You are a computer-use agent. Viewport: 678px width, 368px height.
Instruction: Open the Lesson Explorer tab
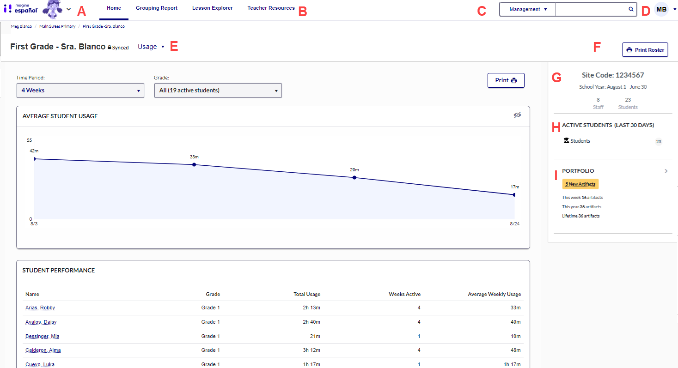click(x=212, y=8)
